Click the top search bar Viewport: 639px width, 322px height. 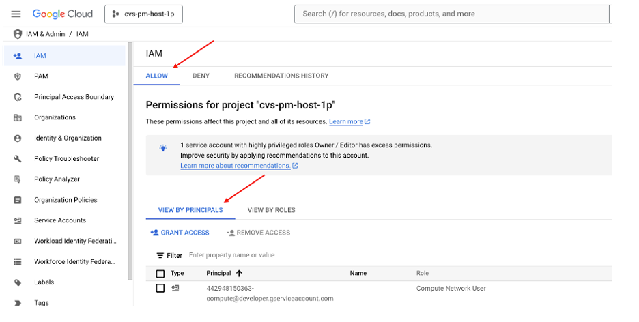tap(451, 14)
